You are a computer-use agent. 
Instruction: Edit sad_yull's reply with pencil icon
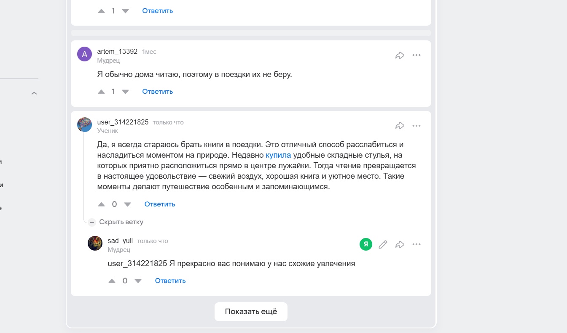[x=382, y=244]
